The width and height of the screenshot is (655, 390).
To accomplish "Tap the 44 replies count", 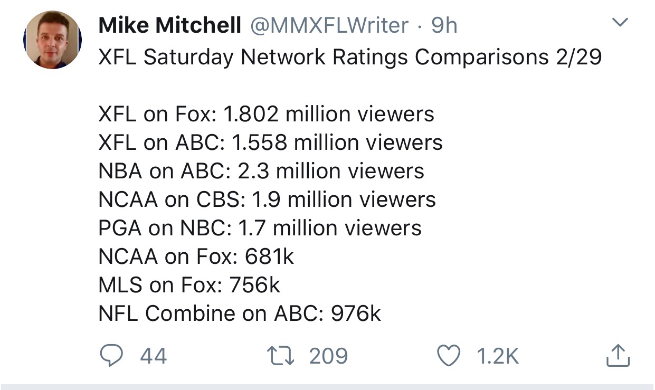I will pos(154,356).
